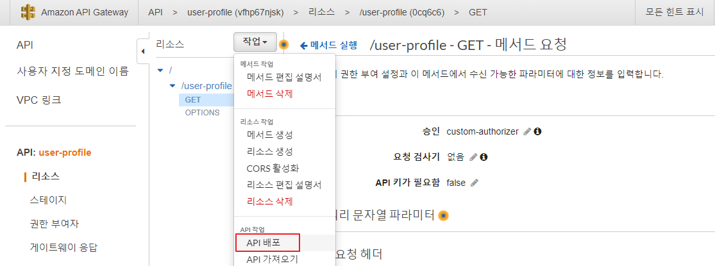
Task: Expand 요청 헤더 section heading
Action: point(359,254)
